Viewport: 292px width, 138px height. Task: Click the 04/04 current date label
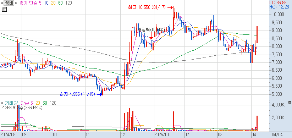coord(277,134)
